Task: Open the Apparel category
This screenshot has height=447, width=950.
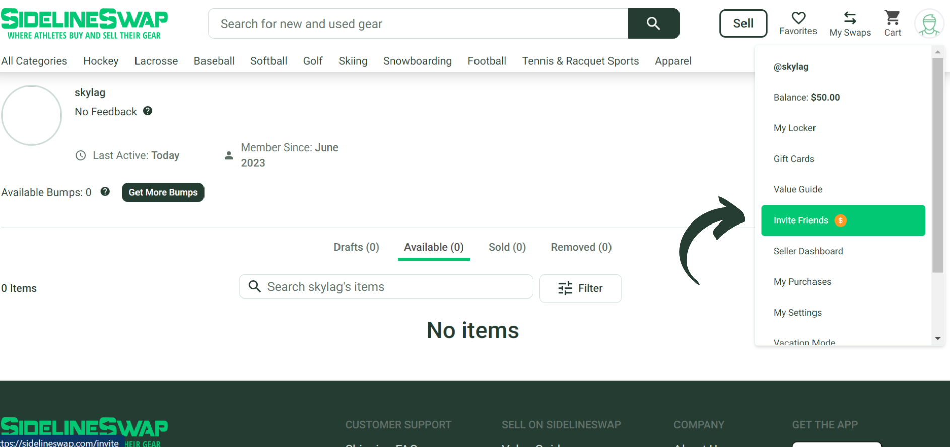Action: point(673,61)
